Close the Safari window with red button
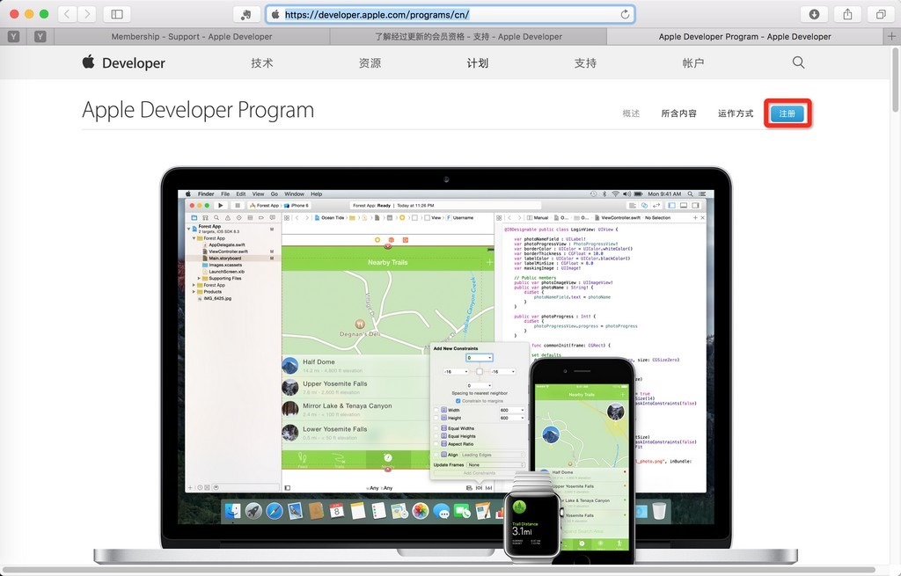901x576 pixels. (x=14, y=14)
